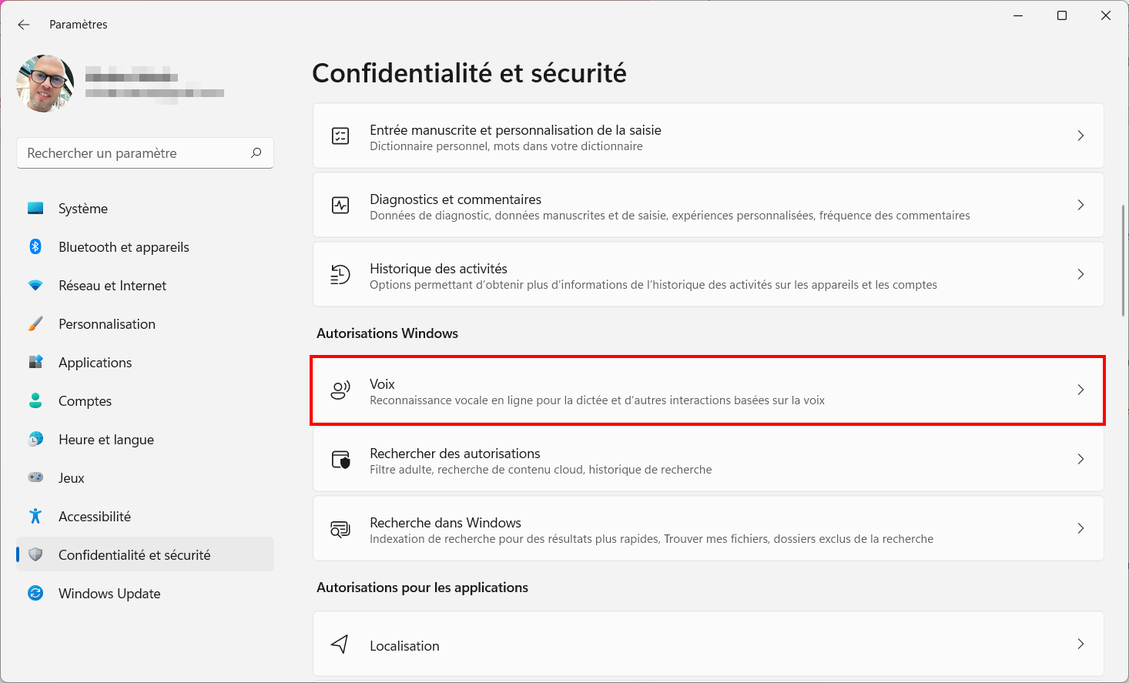This screenshot has width=1129, height=683.
Task: Expand Entrée manuscrite chevron arrow
Action: (x=1080, y=136)
